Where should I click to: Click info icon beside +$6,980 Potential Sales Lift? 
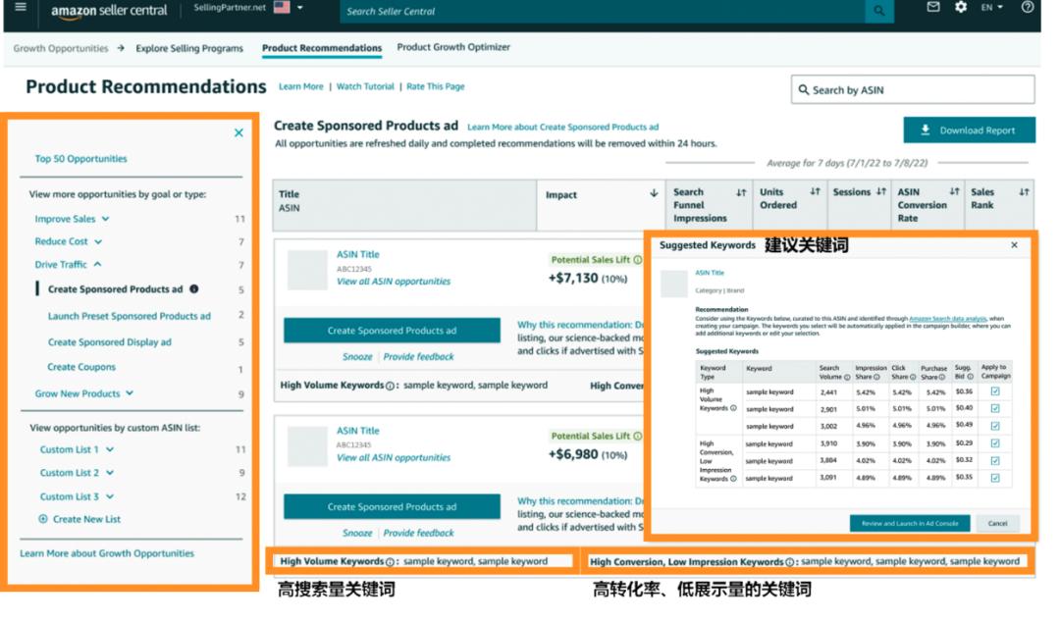638,436
